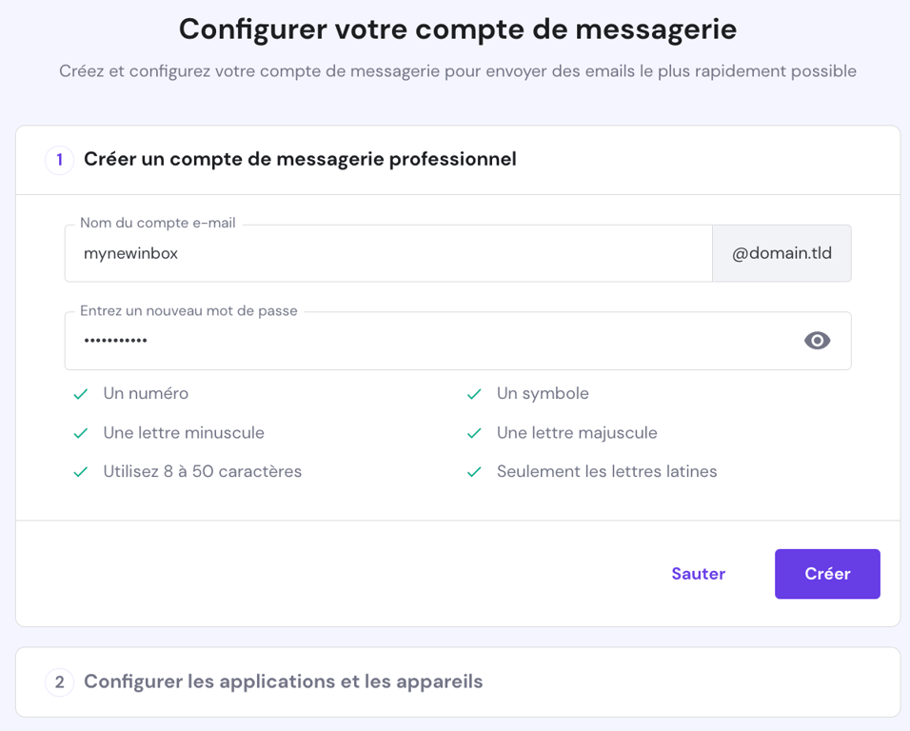
Task: Click the Sauter link to skip
Action: click(698, 573)
